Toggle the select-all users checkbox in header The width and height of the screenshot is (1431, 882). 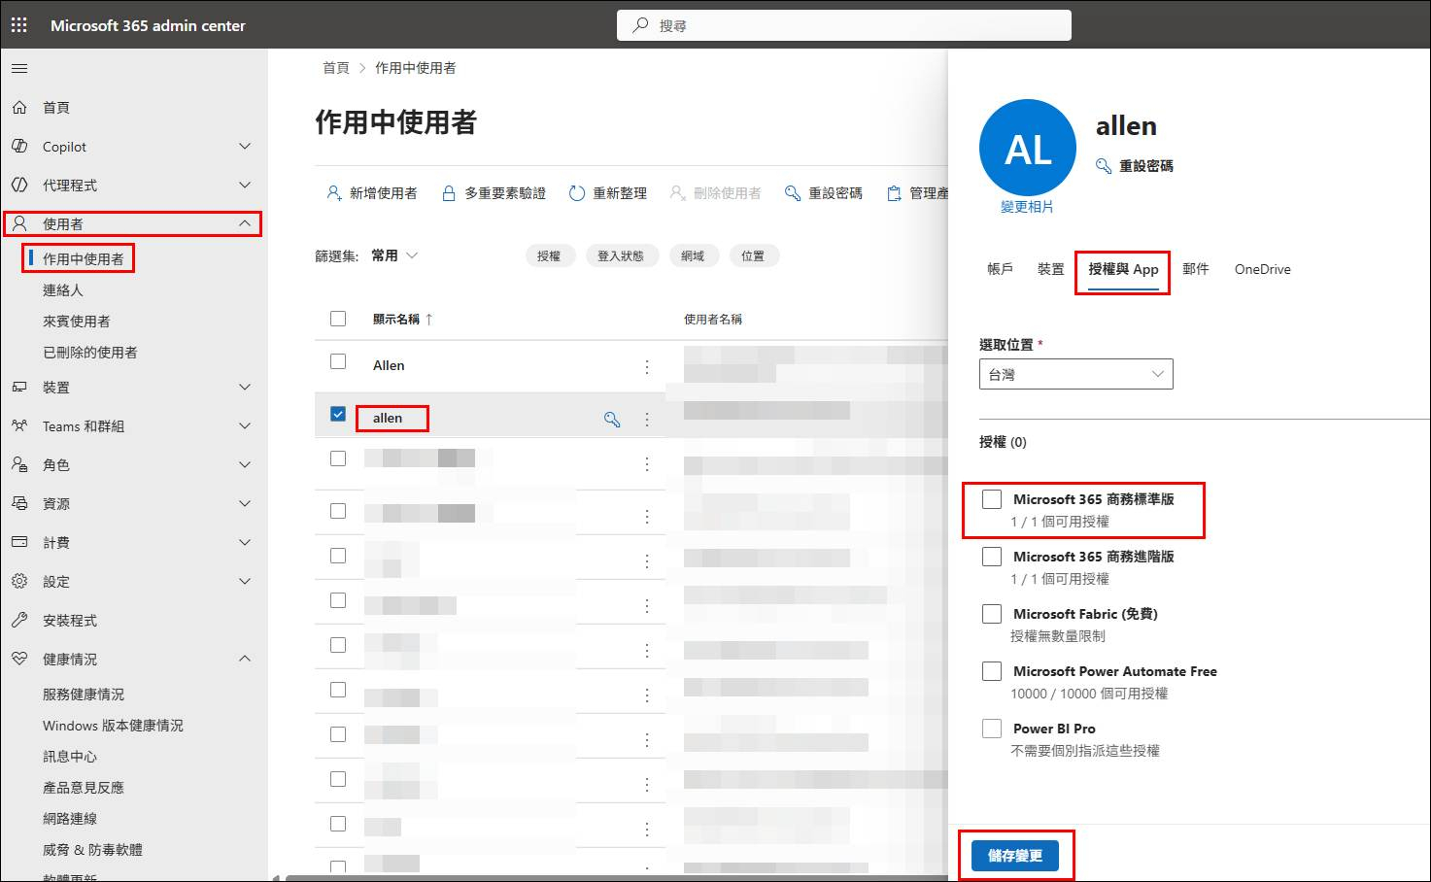click(338, 319)
